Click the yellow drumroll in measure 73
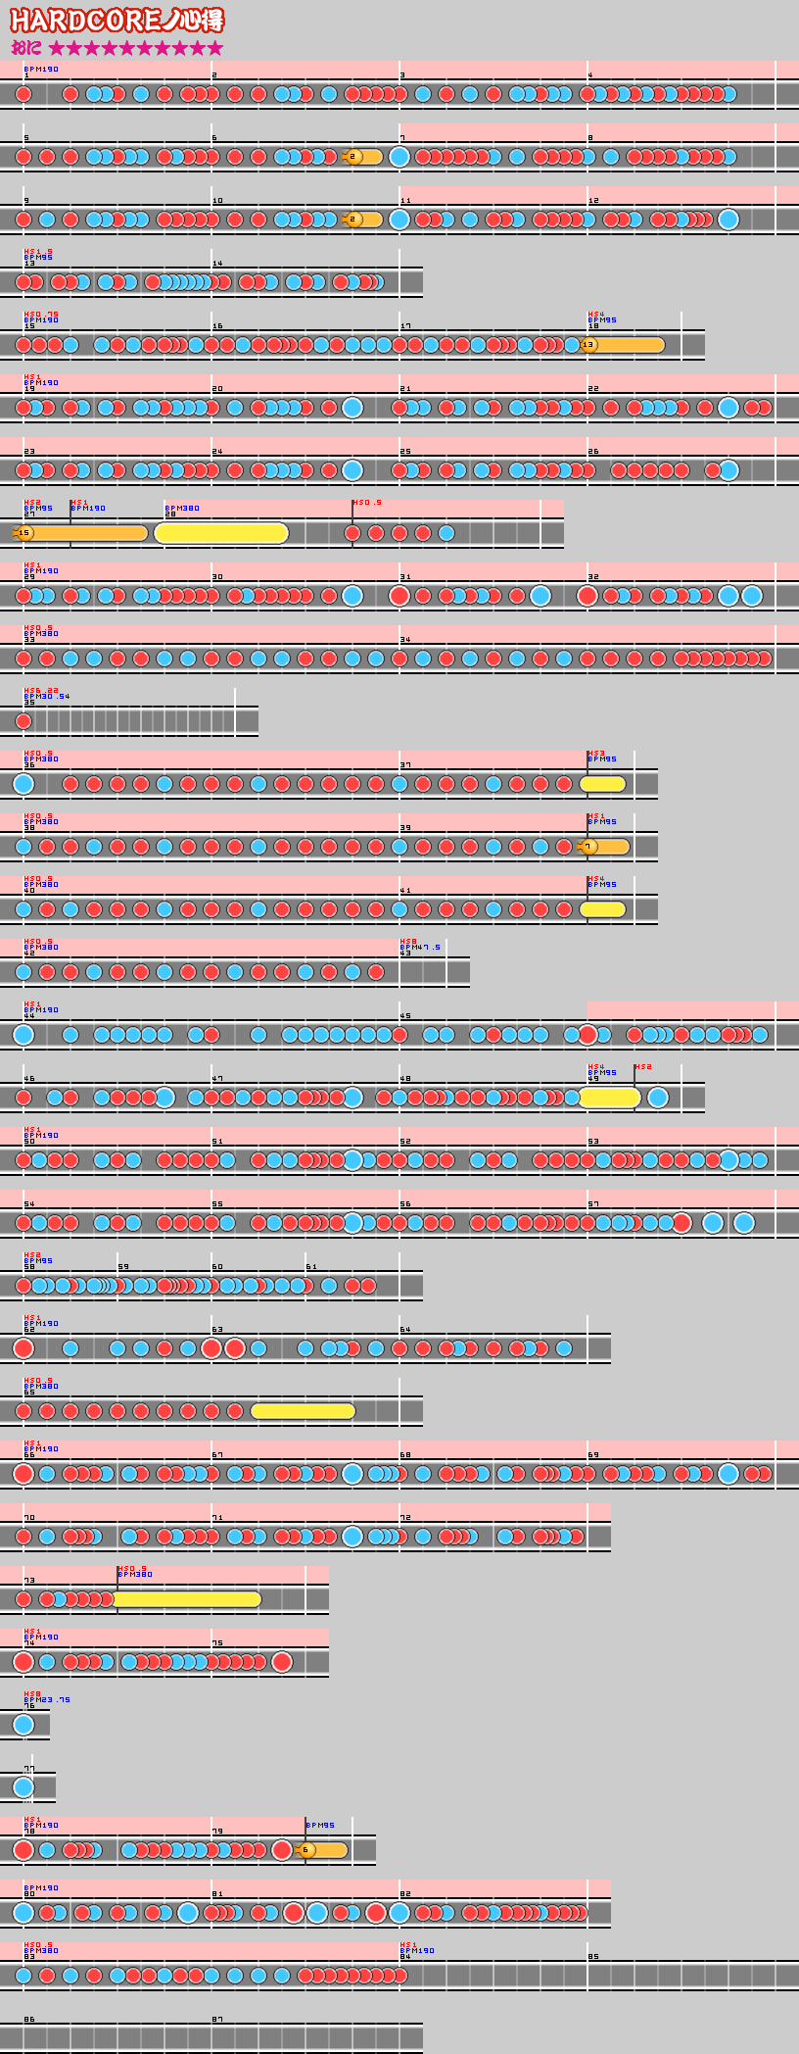 [187, 1599]
